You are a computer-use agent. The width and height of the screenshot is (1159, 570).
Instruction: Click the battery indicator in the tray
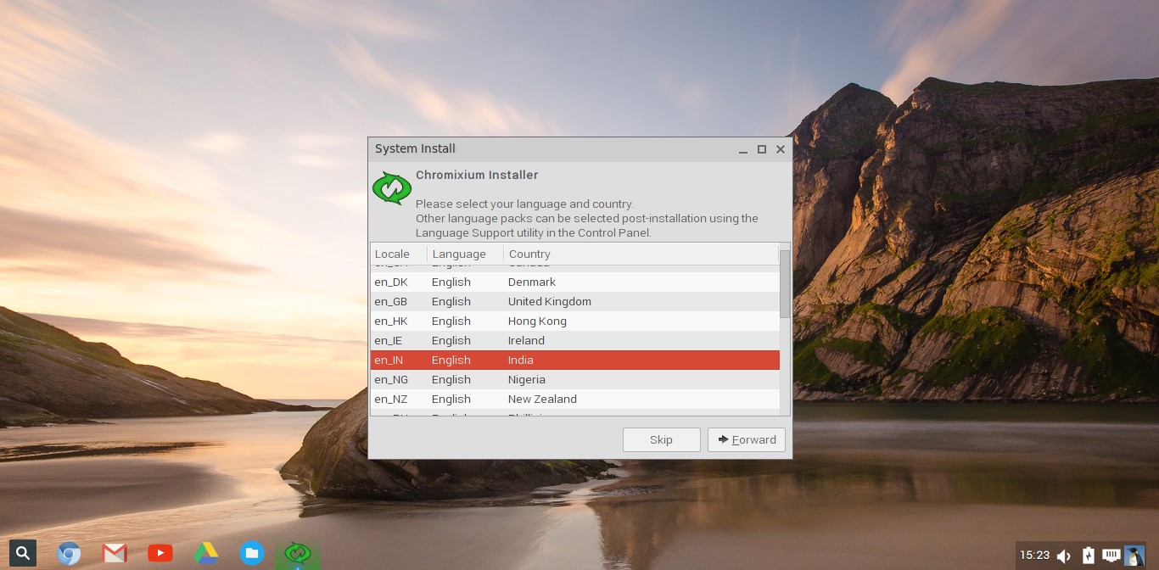pos(1089,556)
